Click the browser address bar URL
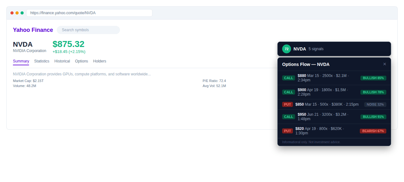This screenshot has height=182, width=404. pyautogui.click(x=89, y=13)
